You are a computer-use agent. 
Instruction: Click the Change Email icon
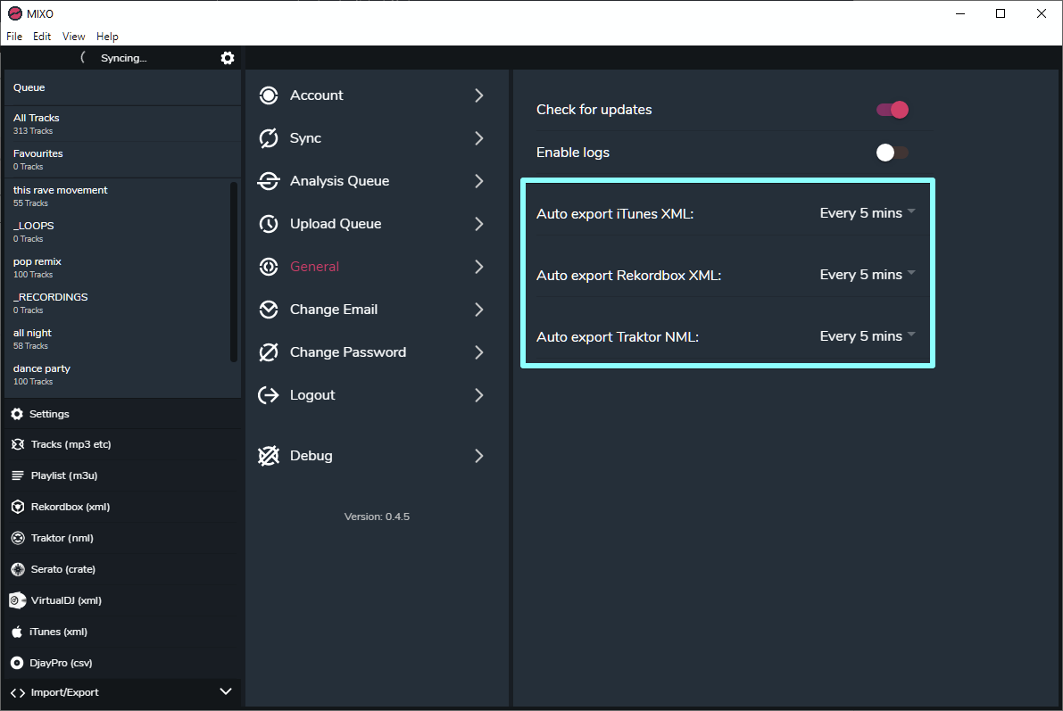coord(269,310)
